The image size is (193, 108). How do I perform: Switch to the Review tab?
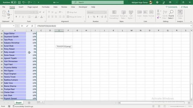click(x=64, y=7)
